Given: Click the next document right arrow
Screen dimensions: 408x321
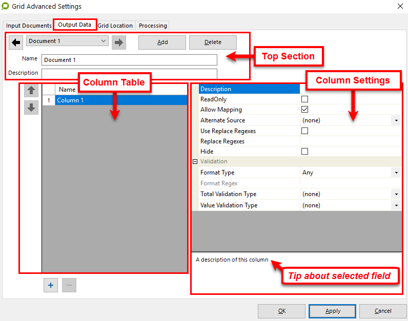Looking at the screenshot, I should (119, 42).
